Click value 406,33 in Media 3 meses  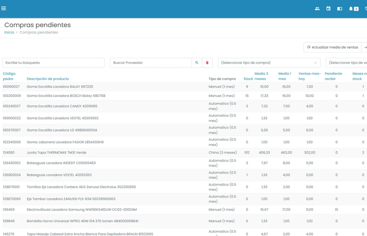(264, 152)
